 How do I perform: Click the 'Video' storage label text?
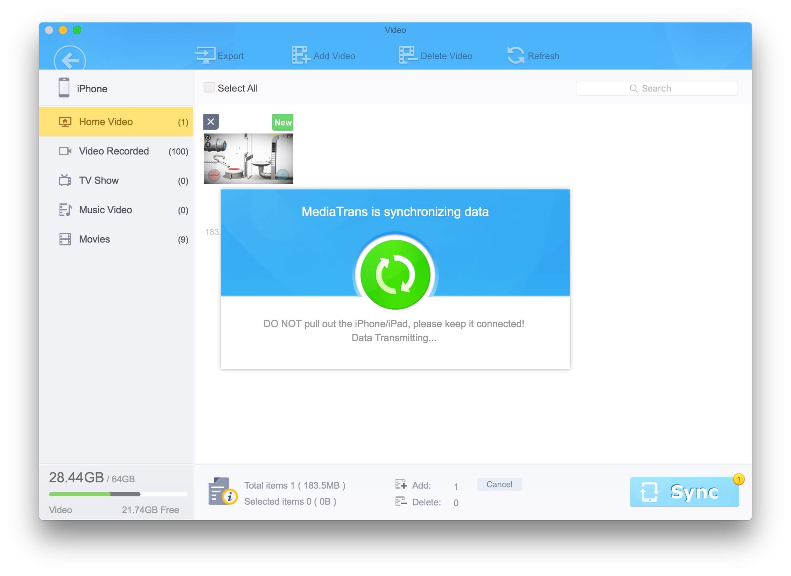pyautogui.click(x=61, y=510)
